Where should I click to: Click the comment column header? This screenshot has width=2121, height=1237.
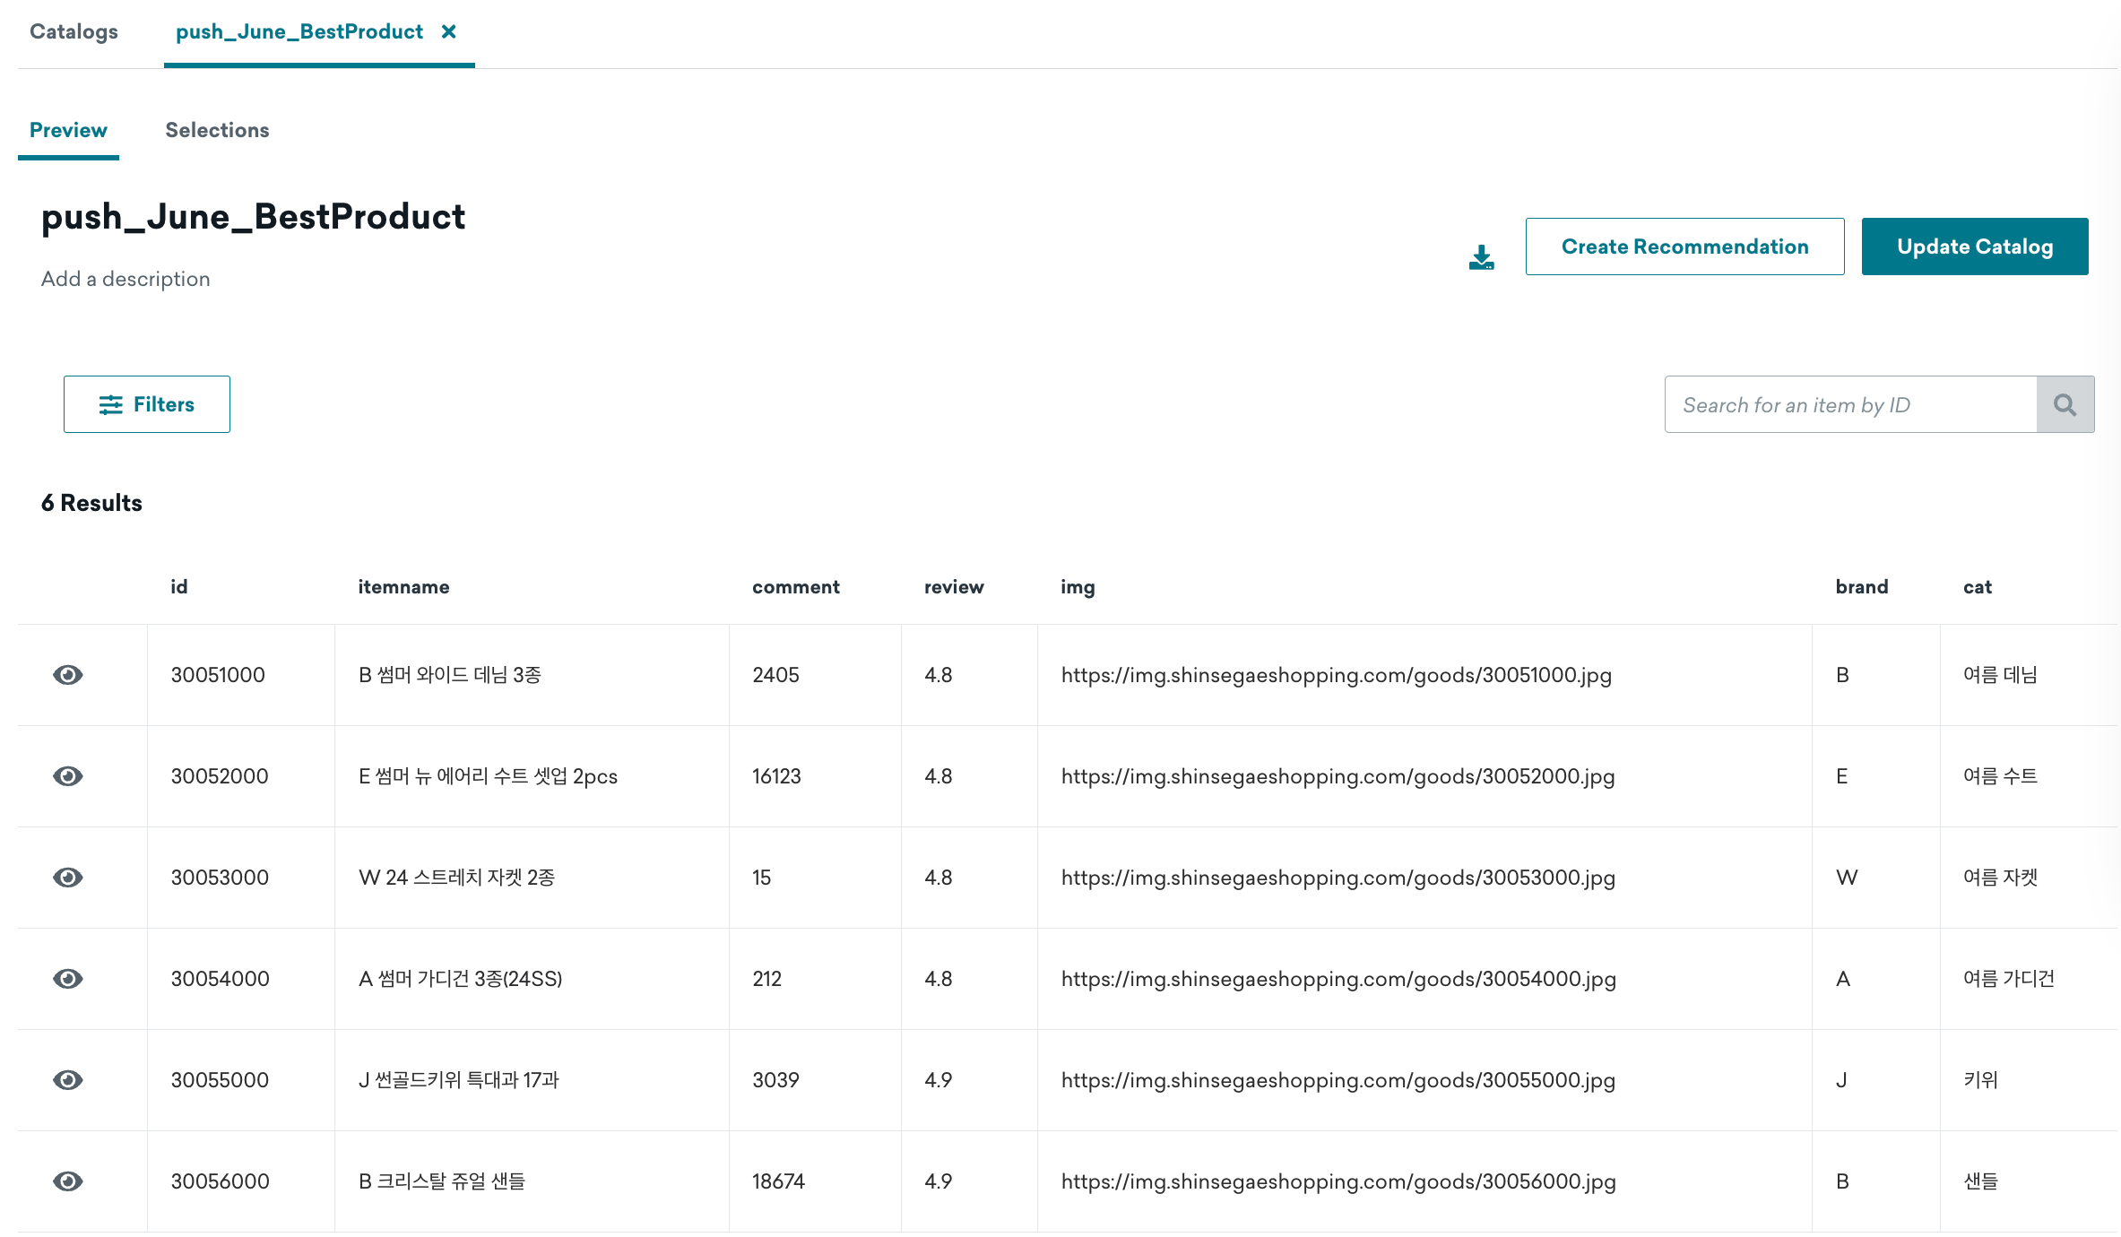point(796,587)
